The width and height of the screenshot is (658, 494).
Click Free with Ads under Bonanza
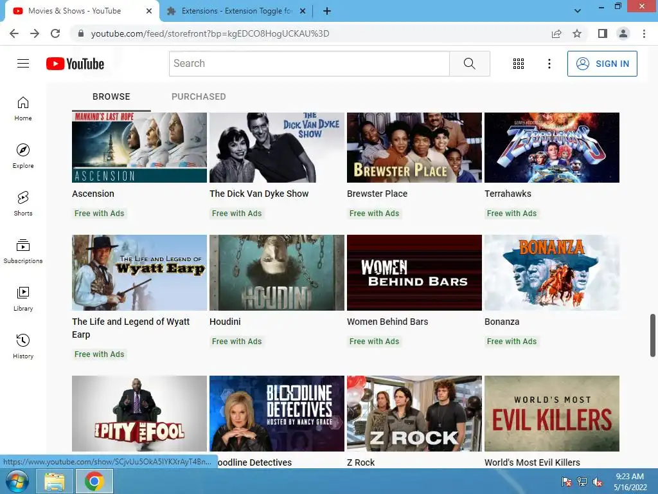(x=511, y=342)
